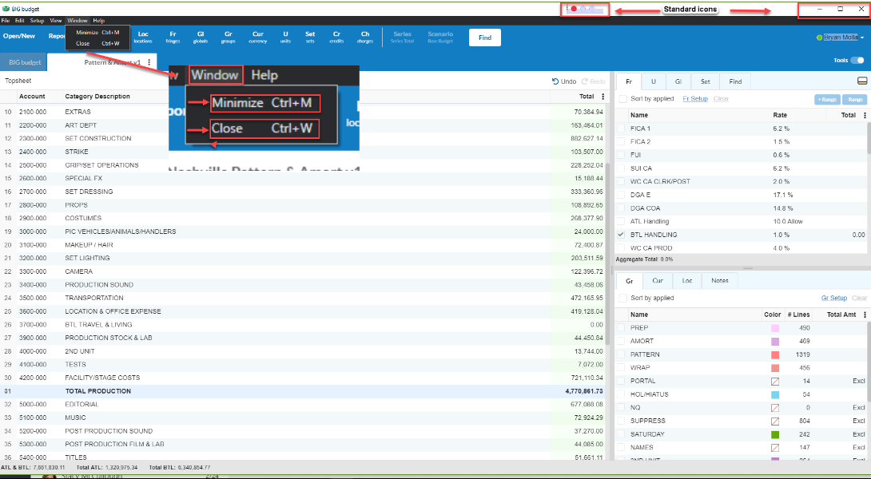
Task: Check the SUI CA fringe checkbox
Action: coord(621,168)
